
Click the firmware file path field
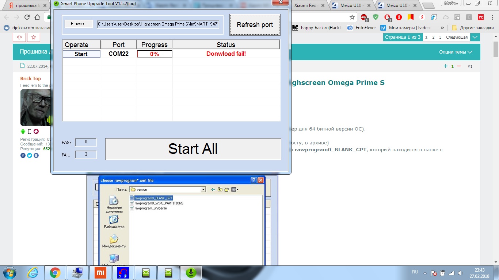[159, 24]
